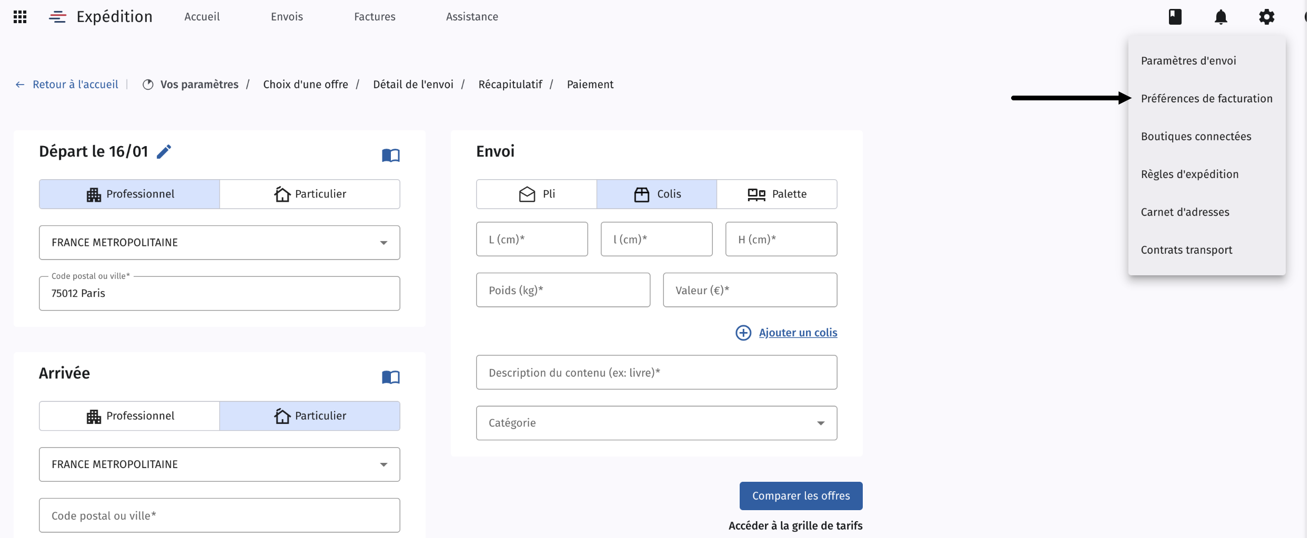Open the documentation book icon in header
The width and height of the screenshot is (1311, 538).
1175,17
